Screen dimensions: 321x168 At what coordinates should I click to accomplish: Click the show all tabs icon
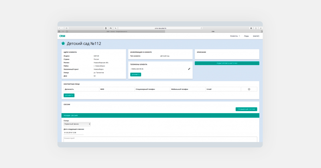pos(261,28)
